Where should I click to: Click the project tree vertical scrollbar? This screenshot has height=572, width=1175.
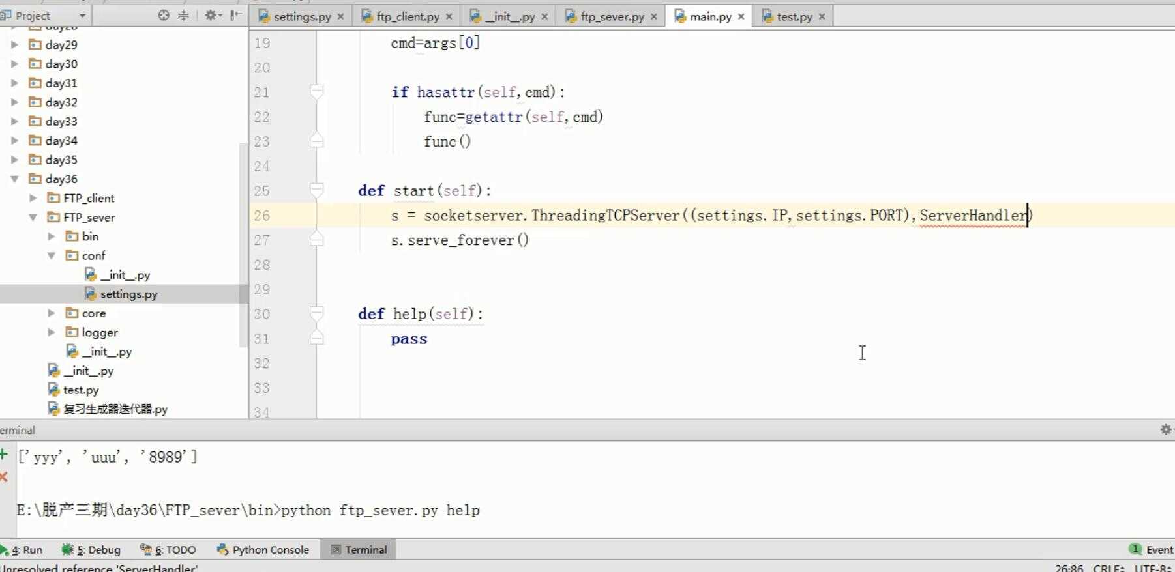243,244
